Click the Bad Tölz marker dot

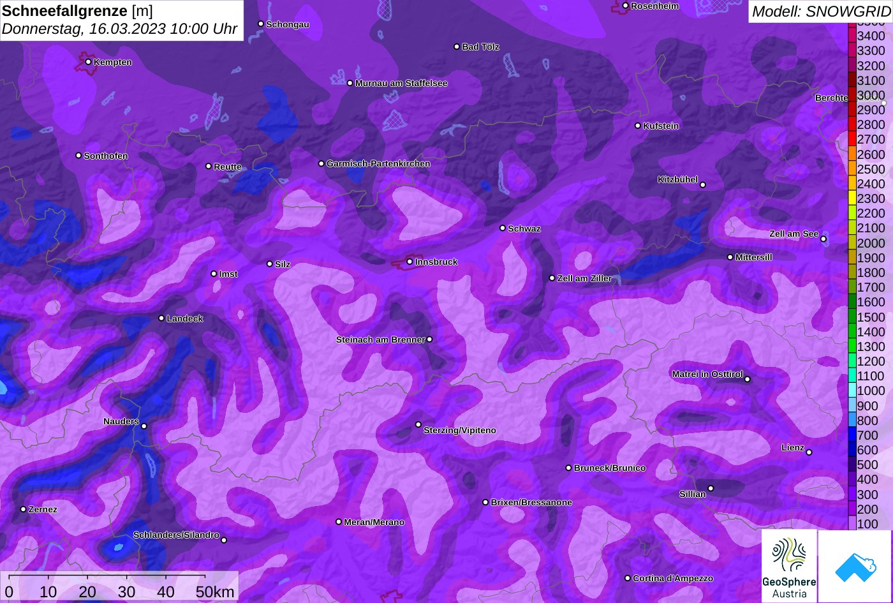tap(457, 47)
